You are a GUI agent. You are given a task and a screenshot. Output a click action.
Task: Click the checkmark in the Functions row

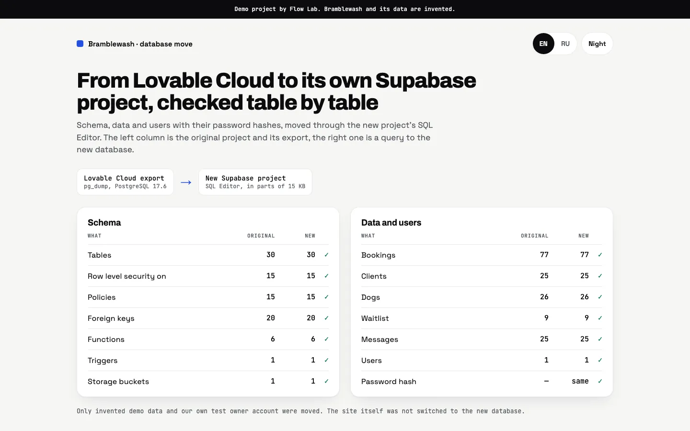326,339
